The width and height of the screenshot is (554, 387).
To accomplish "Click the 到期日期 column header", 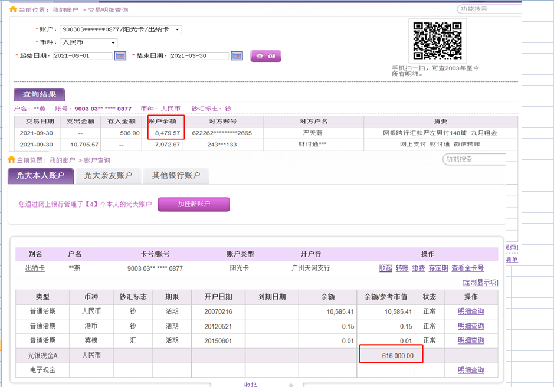I will [x=272, y=297].
